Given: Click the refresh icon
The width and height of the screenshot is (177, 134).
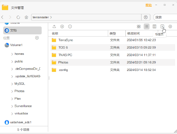Looking at the screenshot, I should [18, 17].
